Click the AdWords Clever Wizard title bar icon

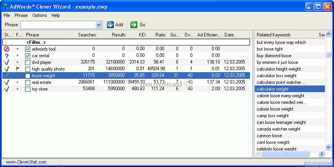[5, 7]
